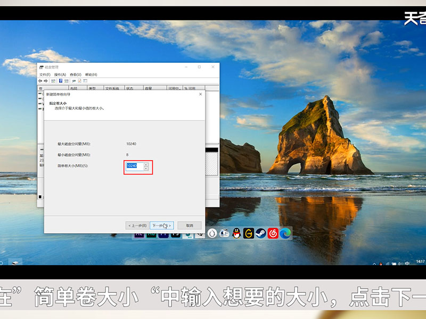
Task: Open the 文件(F) menu
Action: pos(45,74)
